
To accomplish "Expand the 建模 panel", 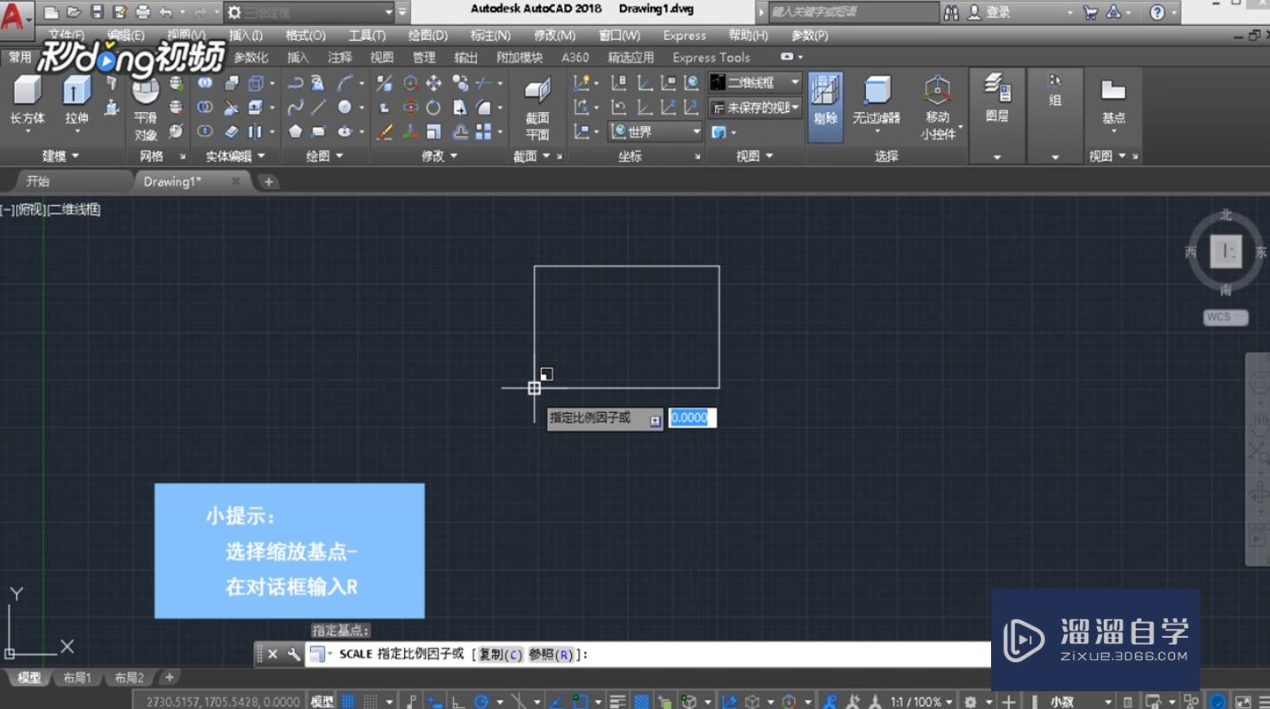I will coord(61,155).
